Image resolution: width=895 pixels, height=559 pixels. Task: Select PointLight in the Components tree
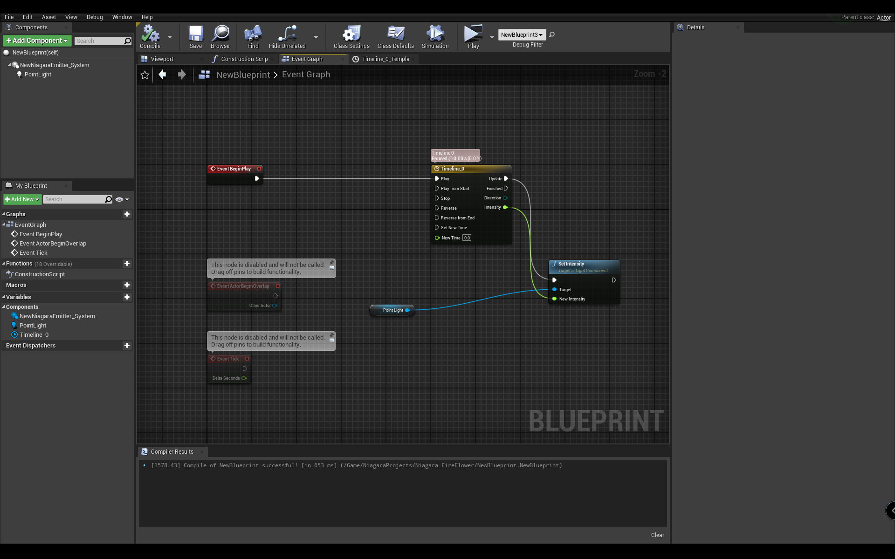pos(38,75)
